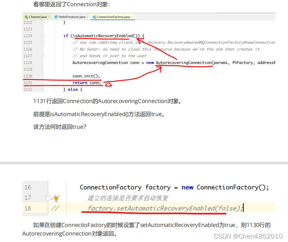Switch to the HelloProducer.java tab
The height and width of the screenshot is (242, 288).
(71, 17)
